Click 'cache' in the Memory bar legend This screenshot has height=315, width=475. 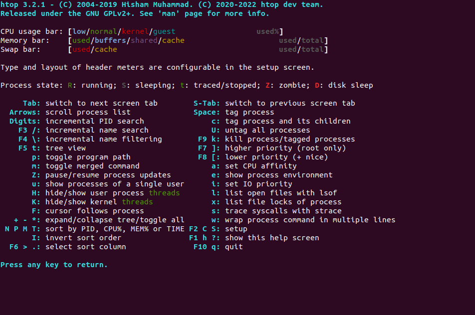tap(173, 40)
